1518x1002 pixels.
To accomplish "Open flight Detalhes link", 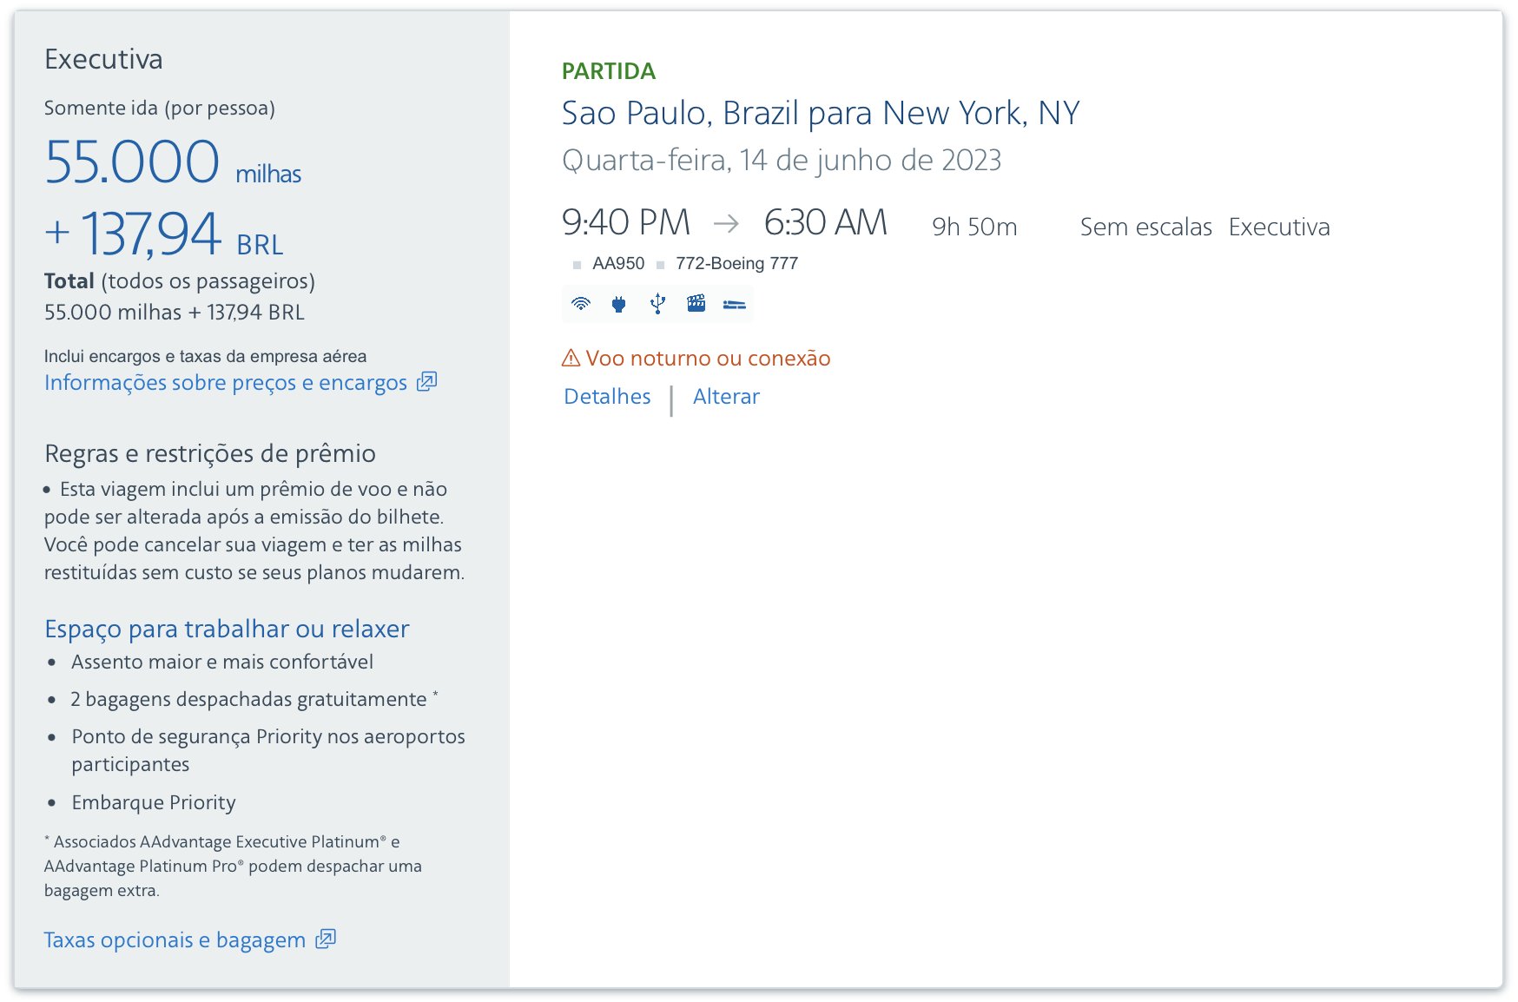I will pos(607,397).
